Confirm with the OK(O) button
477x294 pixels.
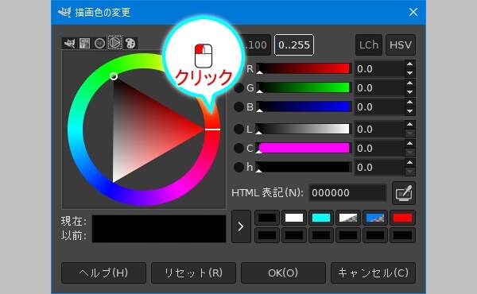tap(283, 273)
